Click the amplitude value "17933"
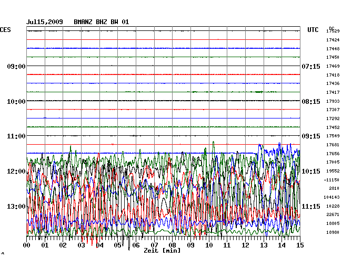Screen dimensions: 342x259 pos(333,102)
